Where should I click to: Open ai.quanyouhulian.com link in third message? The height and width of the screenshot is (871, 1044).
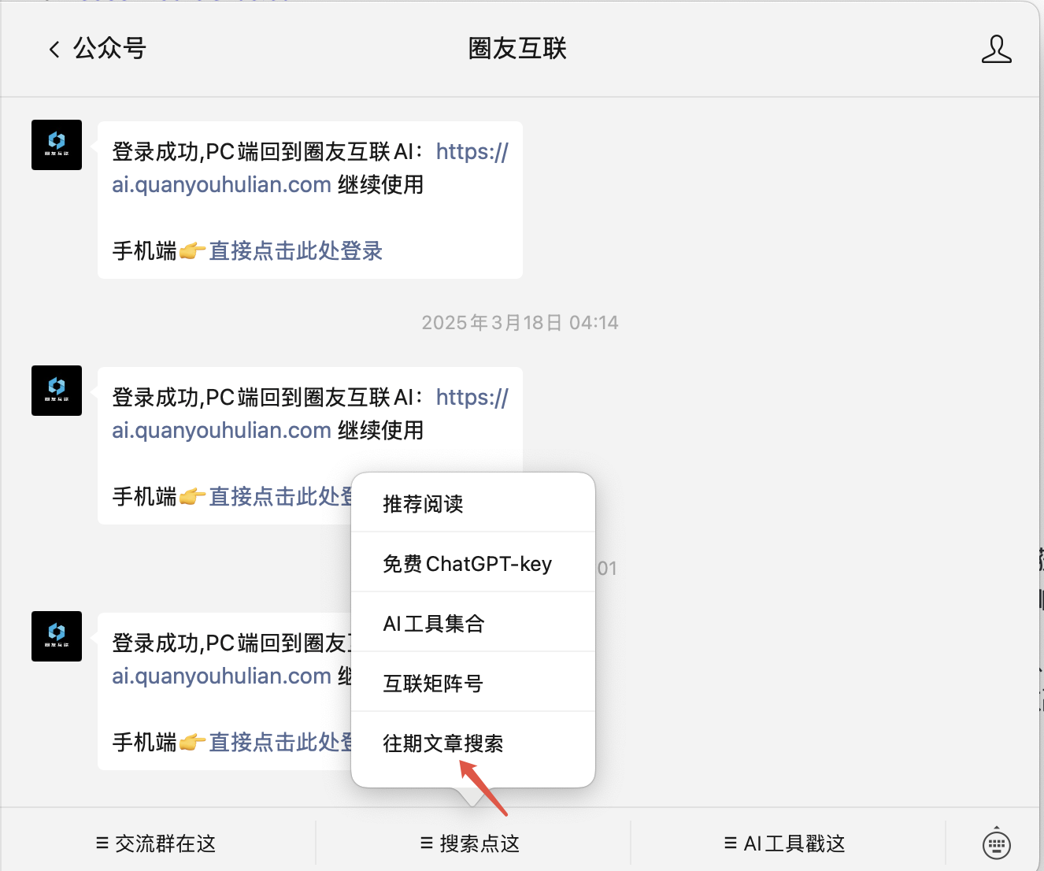pos(221,676)
